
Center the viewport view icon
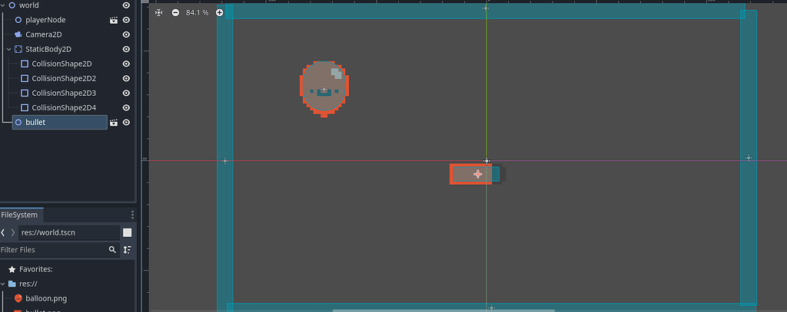[x=158, y=12]
